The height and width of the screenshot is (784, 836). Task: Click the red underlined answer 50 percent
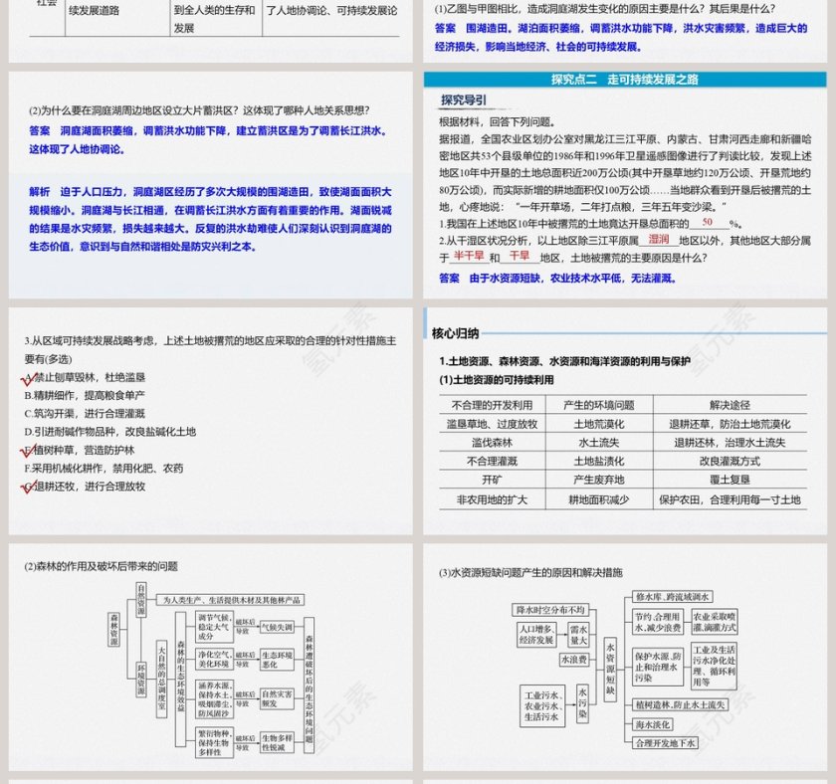click(708, 223)
